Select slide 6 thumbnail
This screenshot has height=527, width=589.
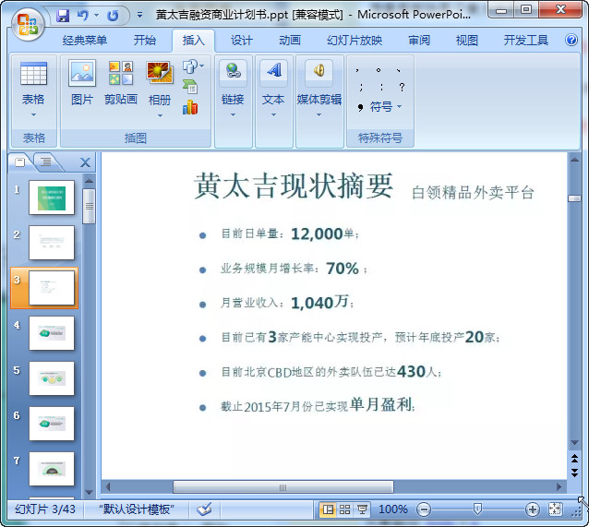tap(52, 424)
